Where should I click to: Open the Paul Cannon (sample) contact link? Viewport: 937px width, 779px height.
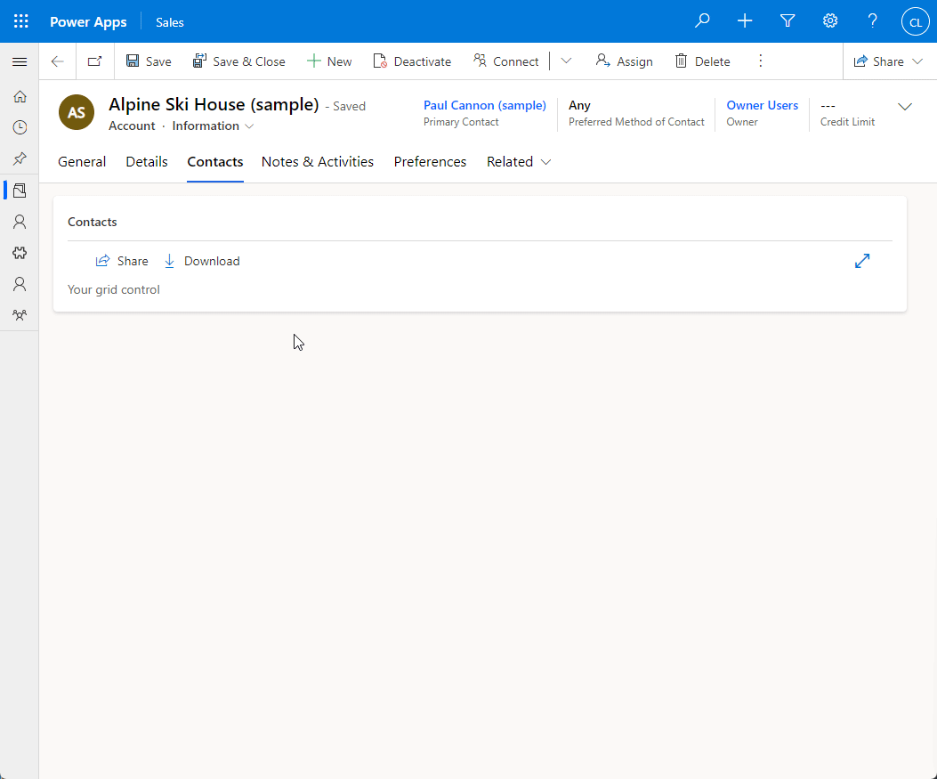pyautogui.click(x=484, y=105)
